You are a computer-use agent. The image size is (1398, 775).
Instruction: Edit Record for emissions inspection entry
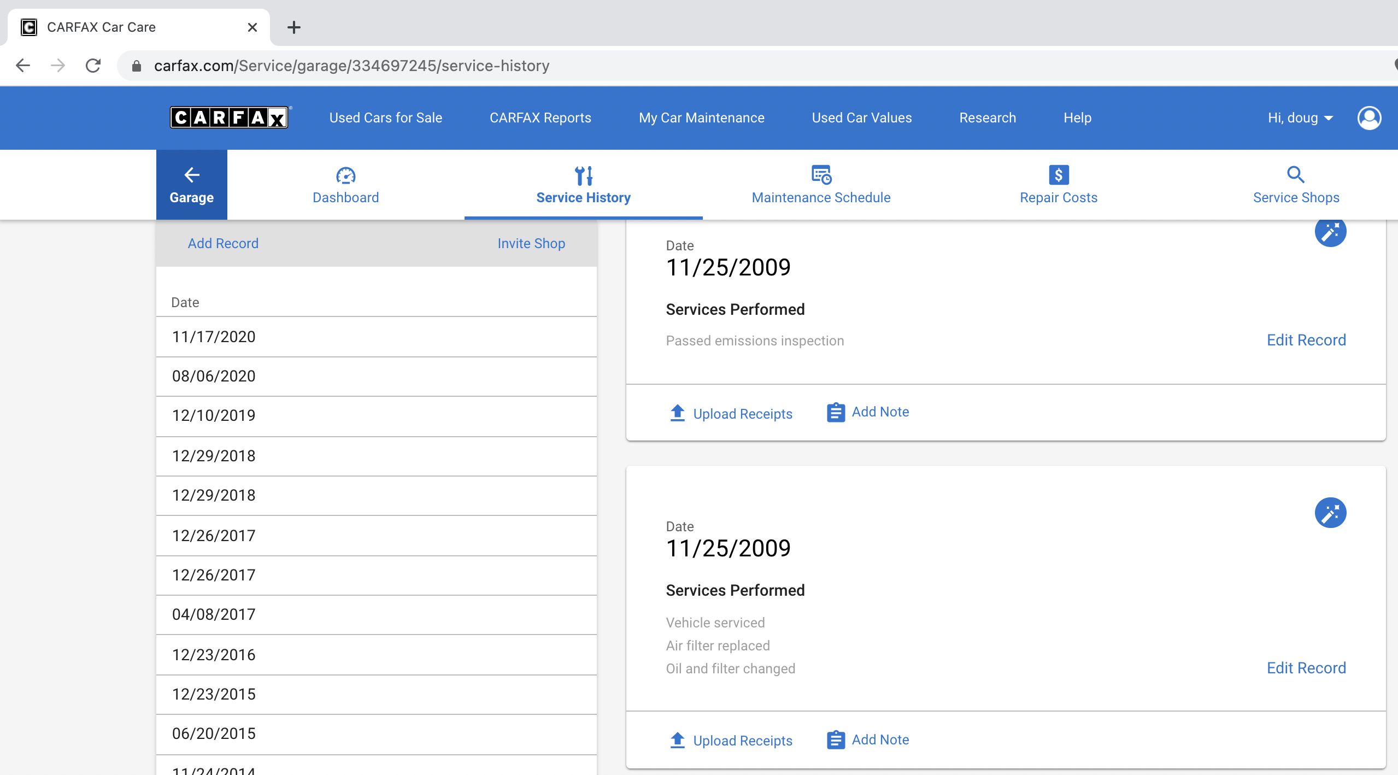[1306, 340]
